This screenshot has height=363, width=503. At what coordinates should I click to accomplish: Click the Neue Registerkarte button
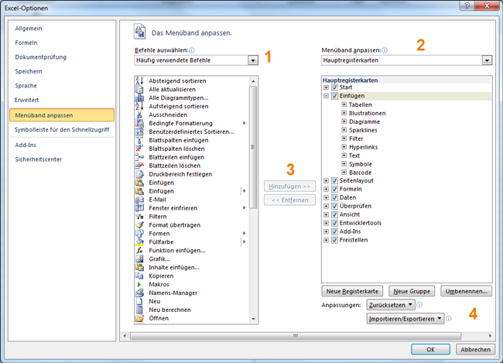(352, 291)
